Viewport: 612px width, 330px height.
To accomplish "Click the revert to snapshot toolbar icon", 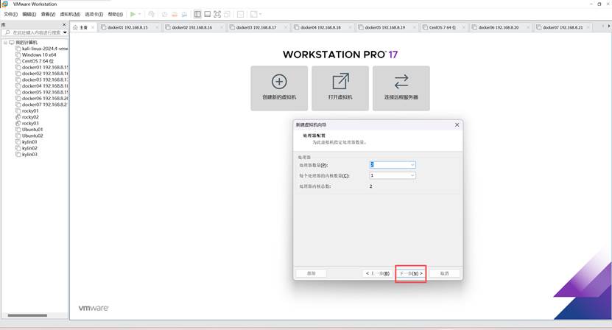I will (175, 14).
